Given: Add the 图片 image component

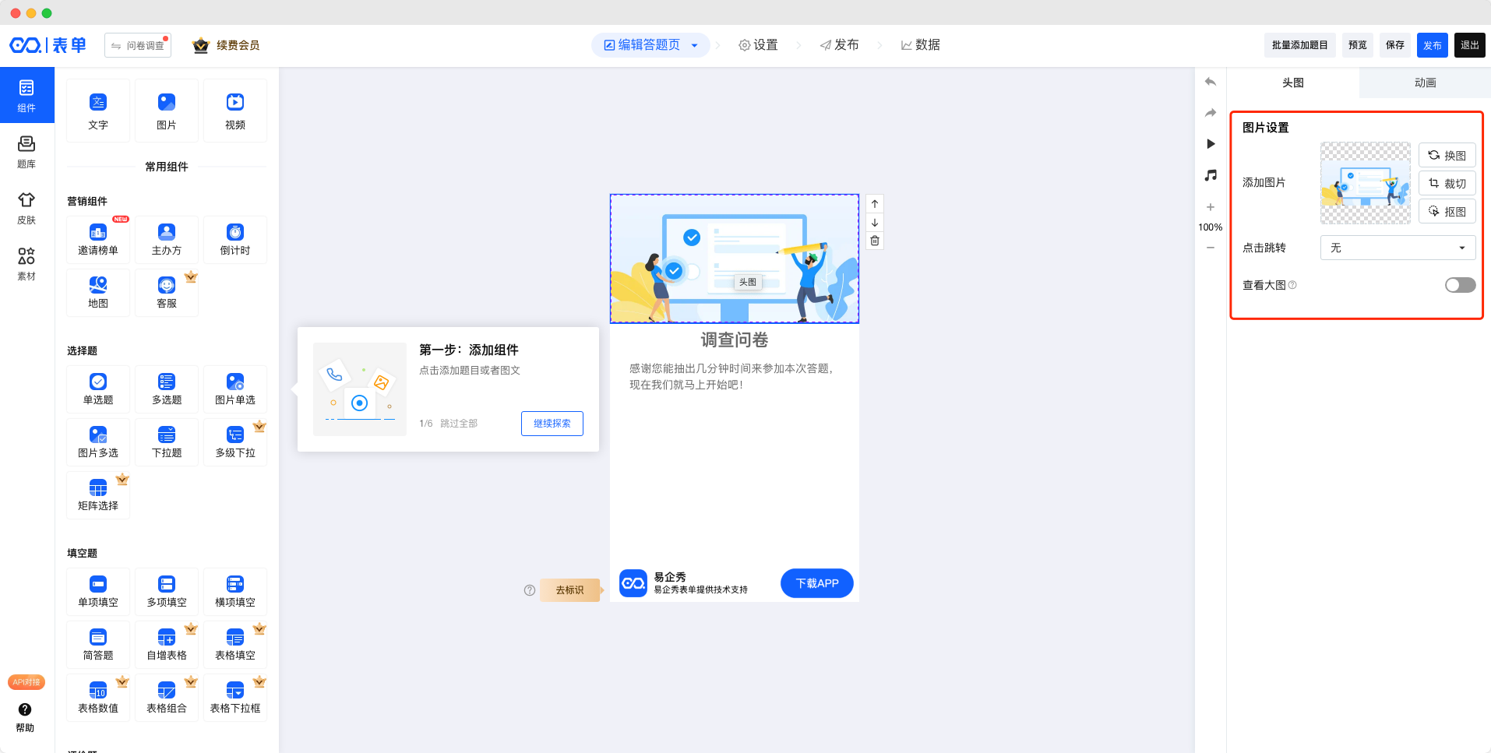Looking at the screenshot, I should (x=167, y=111).
